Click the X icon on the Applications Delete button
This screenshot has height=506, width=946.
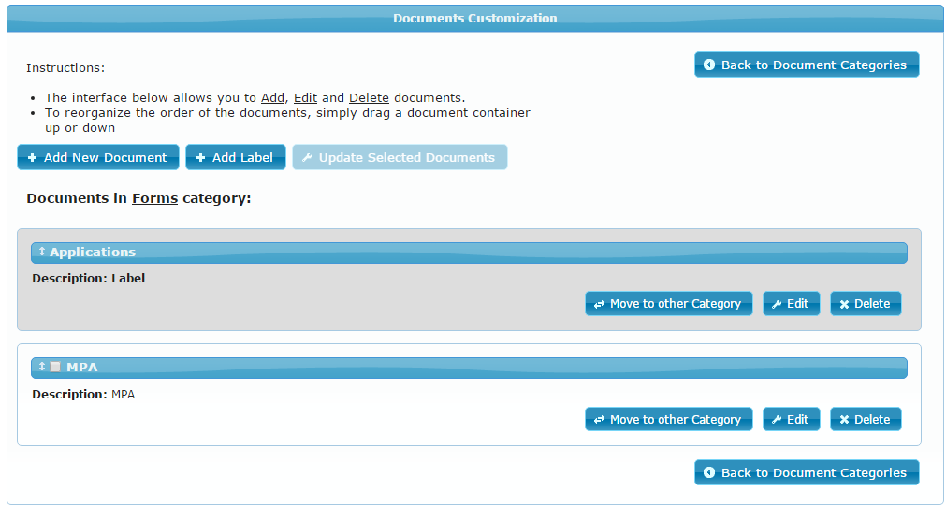click(x=844, y=304)
